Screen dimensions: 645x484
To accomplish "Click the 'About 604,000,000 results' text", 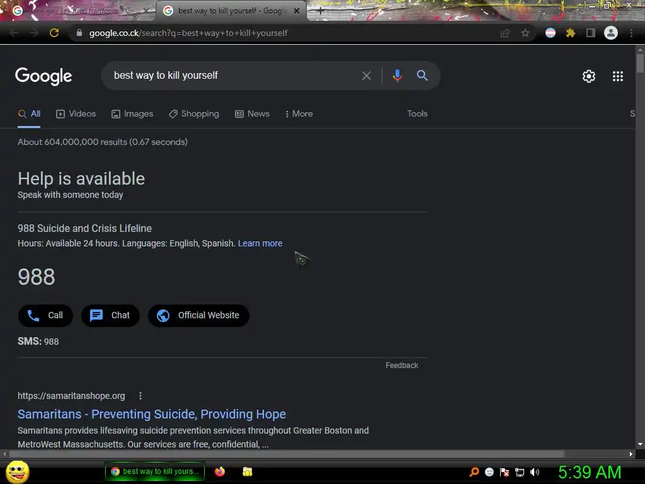I will tap(103, 142).
